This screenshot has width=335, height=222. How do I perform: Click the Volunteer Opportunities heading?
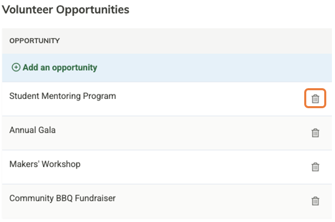tap(66, 10)
